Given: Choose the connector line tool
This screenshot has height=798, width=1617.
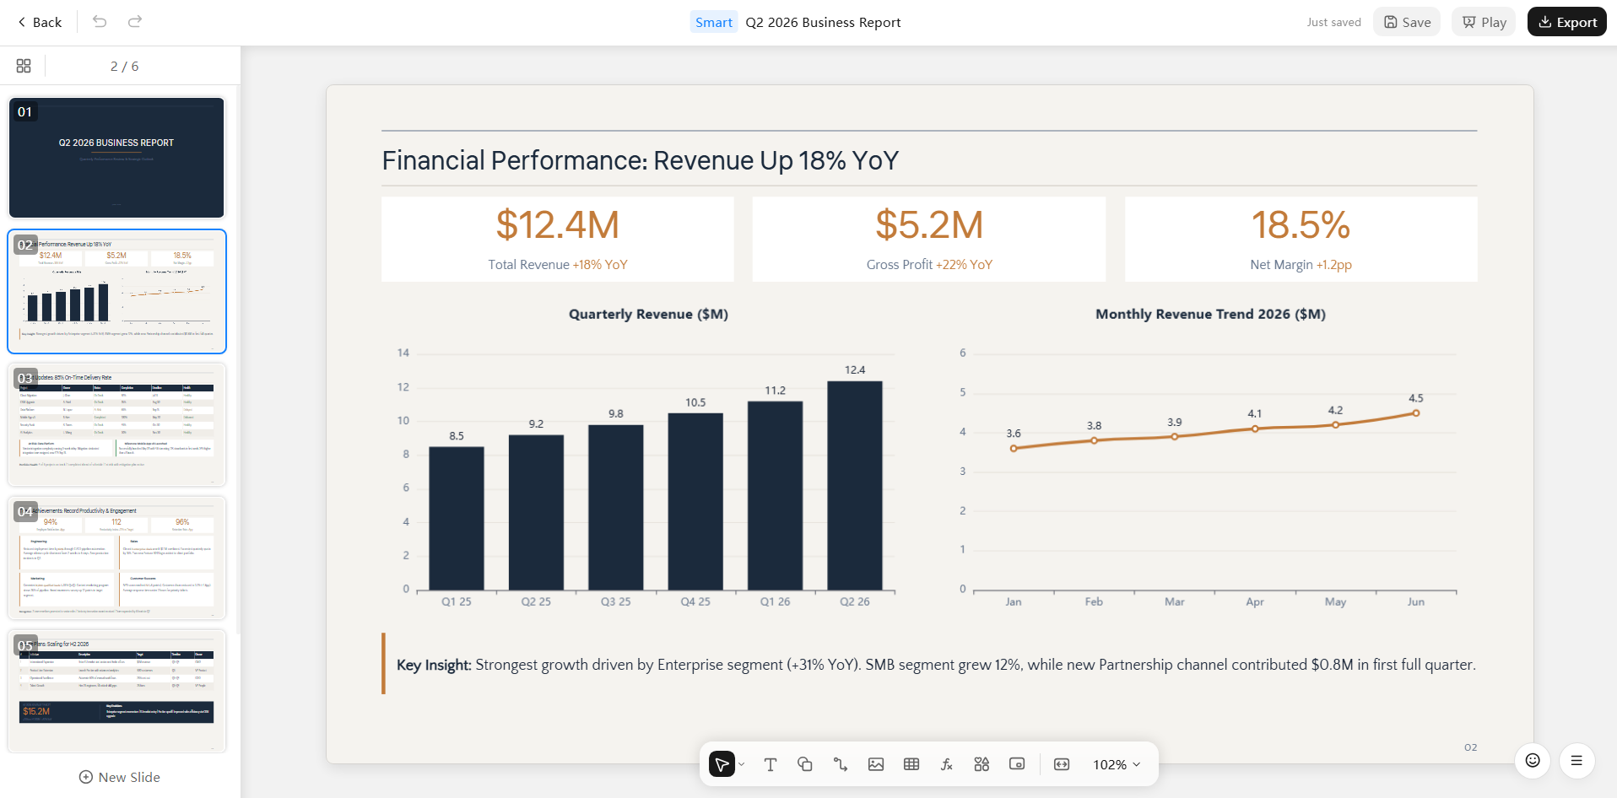Looking at the screenshot, I should tap(841, 764).
